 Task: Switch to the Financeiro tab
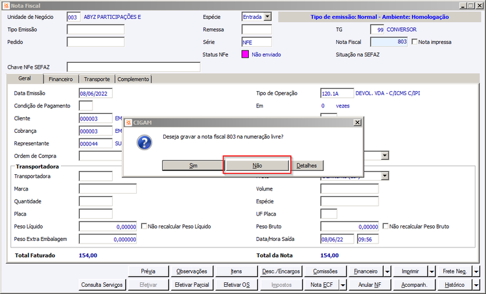click(x=61, y=79)
